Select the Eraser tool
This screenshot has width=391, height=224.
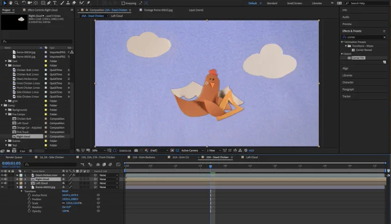point(74,3)
